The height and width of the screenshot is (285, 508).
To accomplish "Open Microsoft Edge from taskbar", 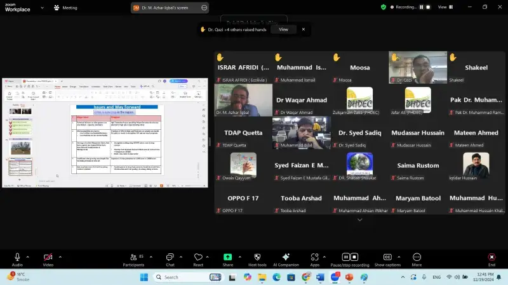I will pyautogui.click(x=276, y=277).
